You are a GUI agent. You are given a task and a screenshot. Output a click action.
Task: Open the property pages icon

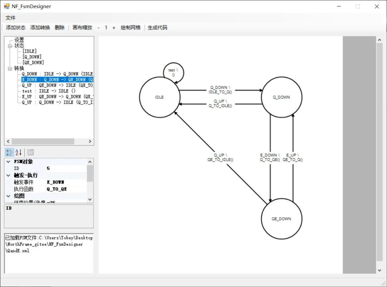click(30, 152)
